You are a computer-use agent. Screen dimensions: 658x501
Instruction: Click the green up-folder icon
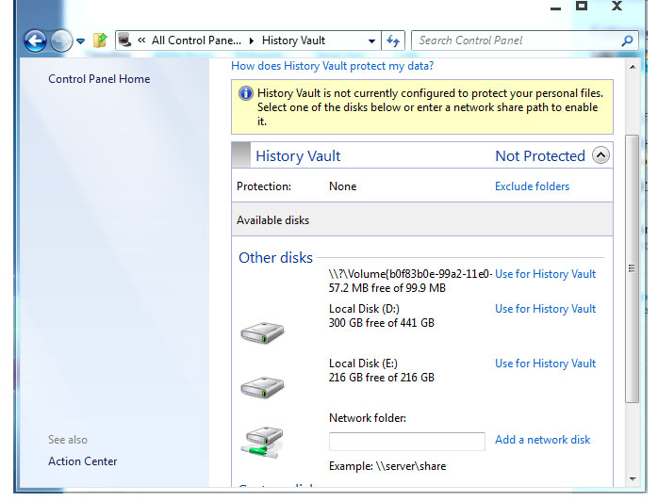pos(100,40)
